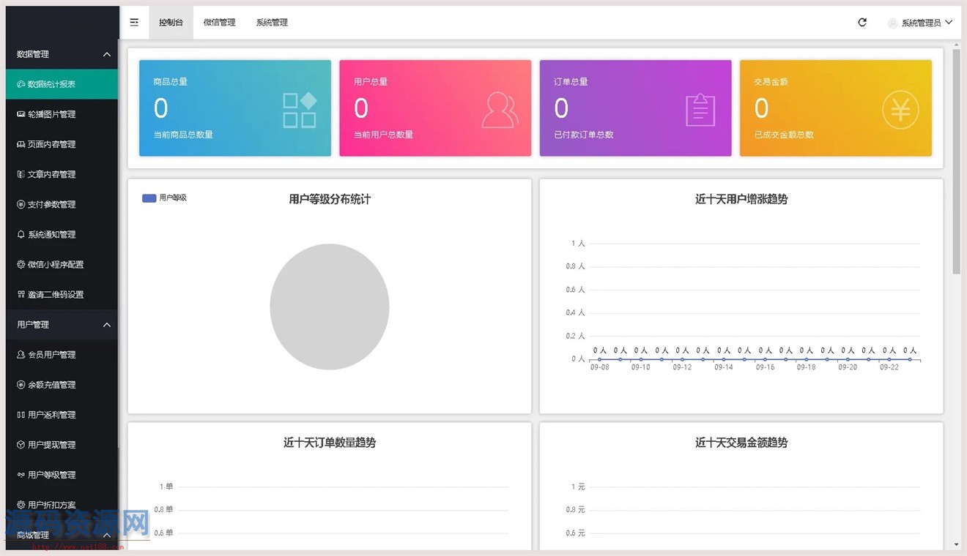Viewport: 967px width, 556px height.
Task: Click the 微信小程序配置 gear icon
Action: (x=21, y=265)
